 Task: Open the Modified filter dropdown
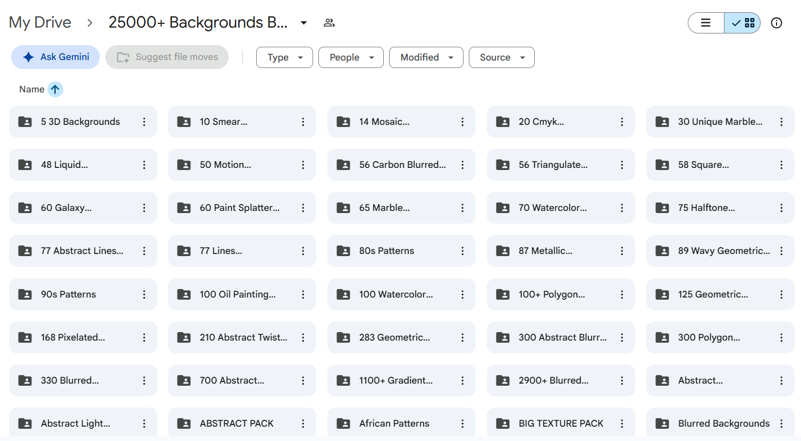426,57
